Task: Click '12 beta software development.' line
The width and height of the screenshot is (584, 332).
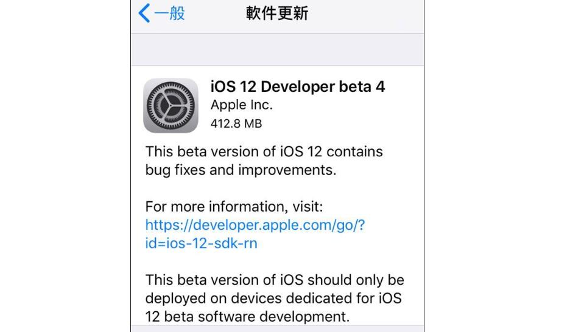Action: coord(248,317)
